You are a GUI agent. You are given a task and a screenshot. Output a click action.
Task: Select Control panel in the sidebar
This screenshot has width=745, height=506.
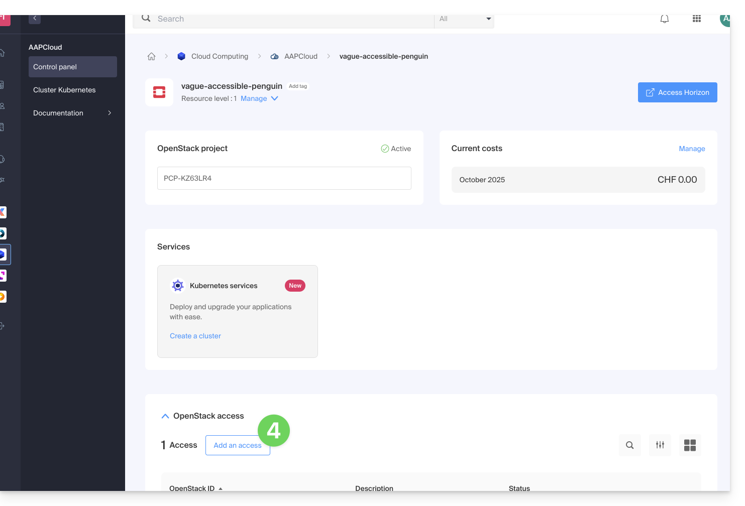point(72,67)
